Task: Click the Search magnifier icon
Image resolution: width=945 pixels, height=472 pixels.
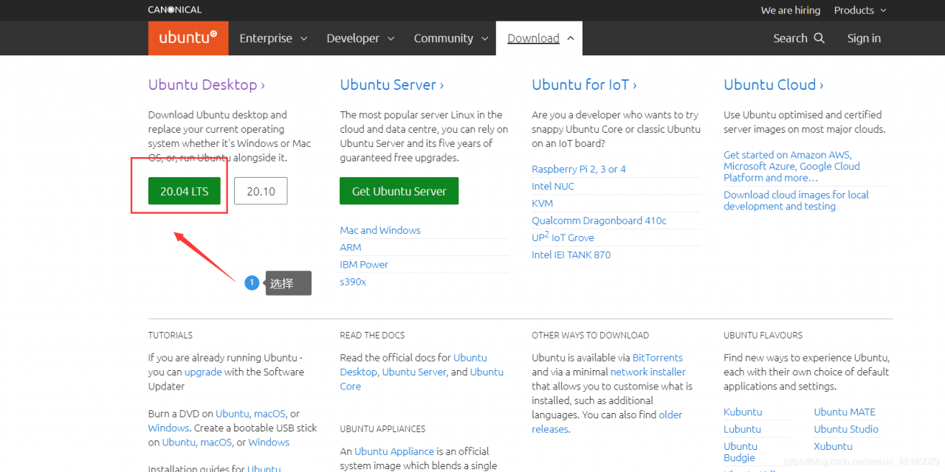Action: pyautogui.click(x=819, y=38)
